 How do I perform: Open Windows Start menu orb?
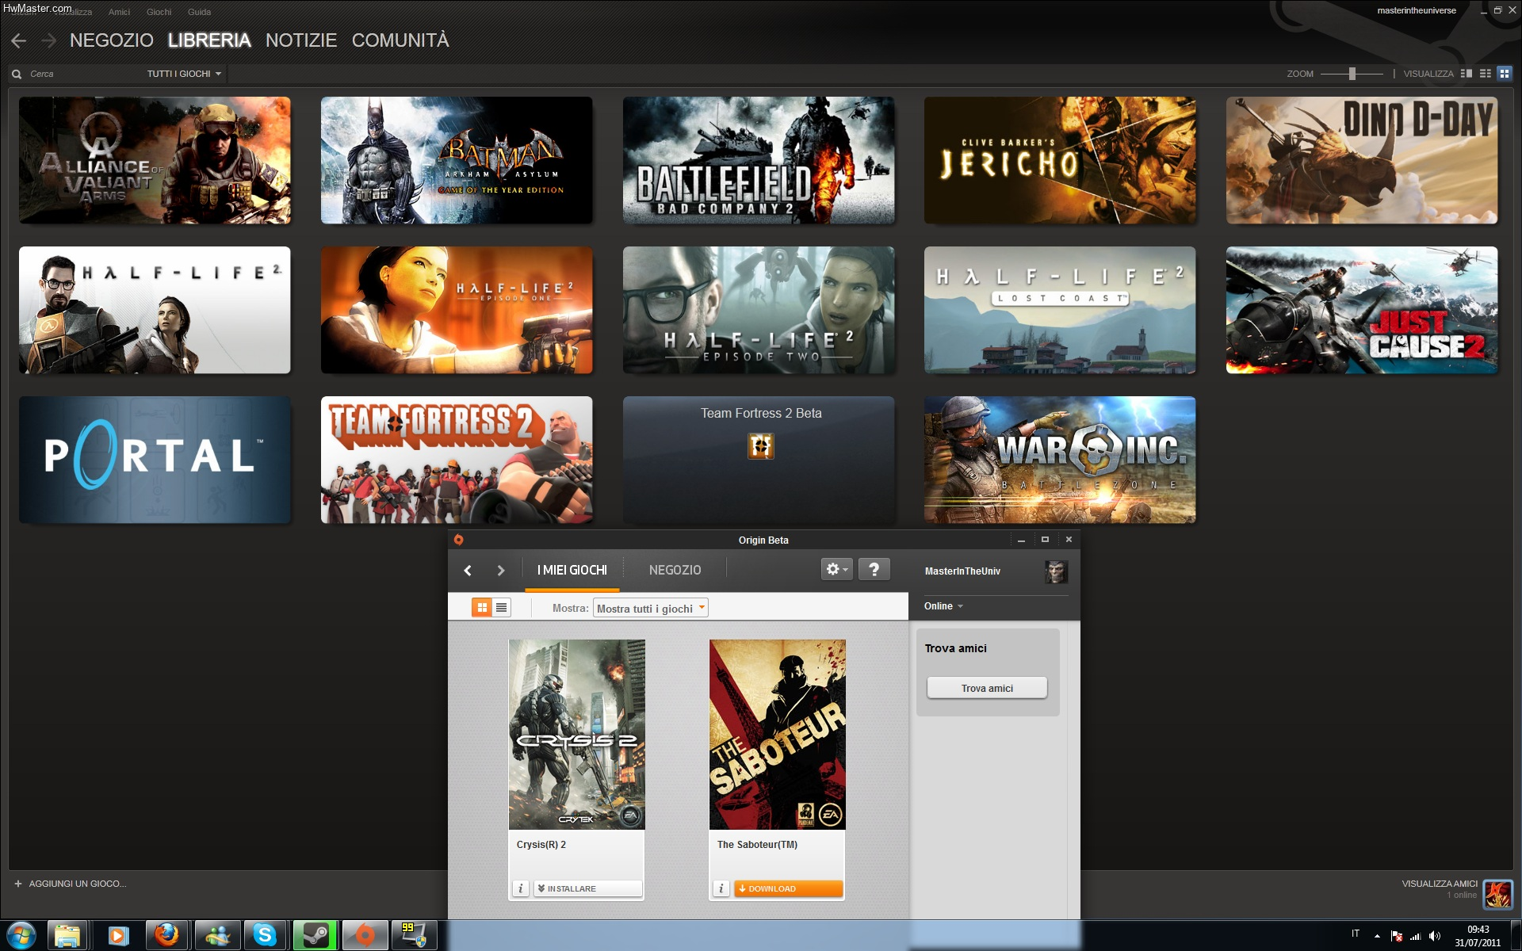tap(21, 936)
